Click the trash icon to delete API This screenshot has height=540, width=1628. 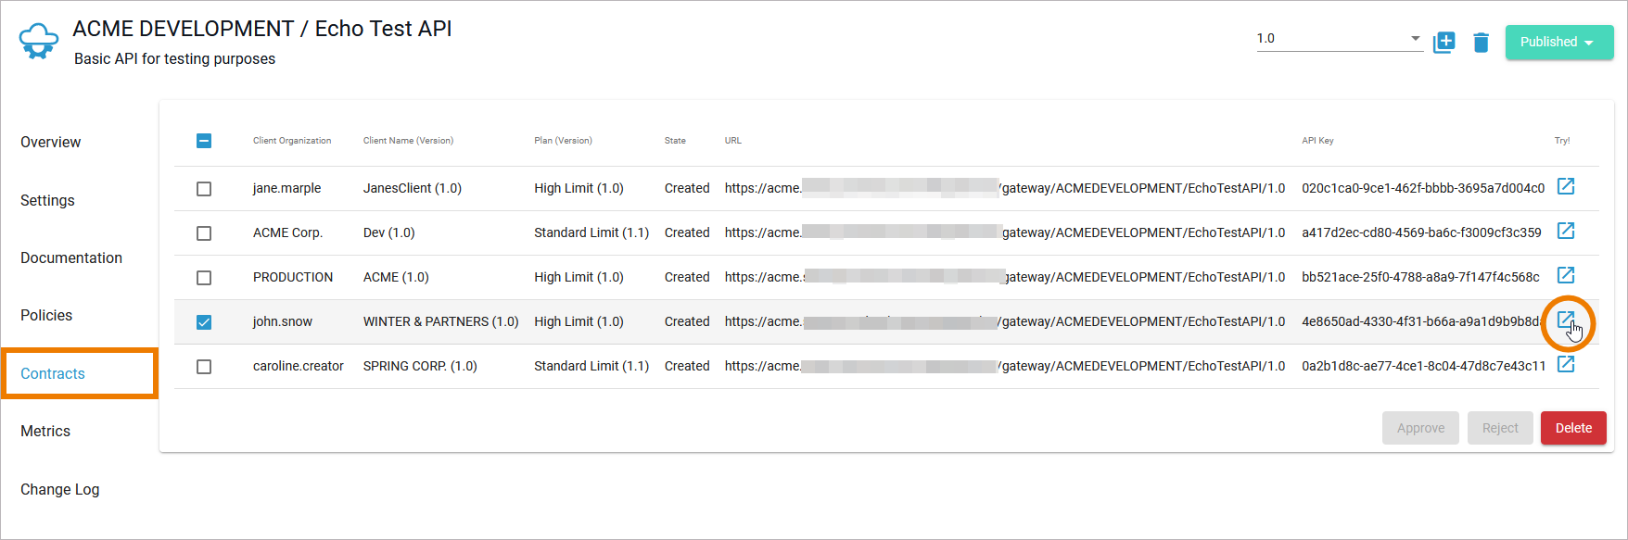point(1481,43)
